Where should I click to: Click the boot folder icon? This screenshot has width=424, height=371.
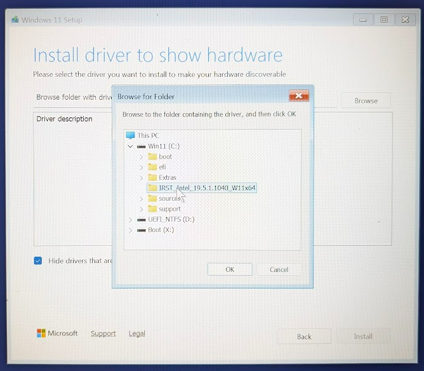(x=152, y=156)
